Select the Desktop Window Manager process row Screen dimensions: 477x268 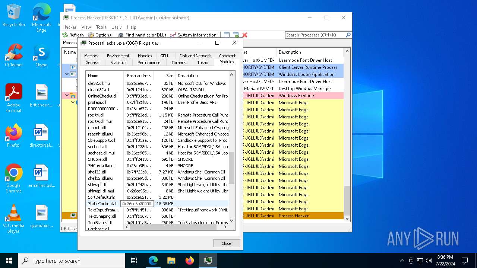(x=202, y=89)
